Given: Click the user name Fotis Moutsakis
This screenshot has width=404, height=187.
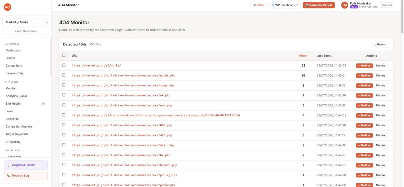Looking at the screenshot, I should point(360,3).
